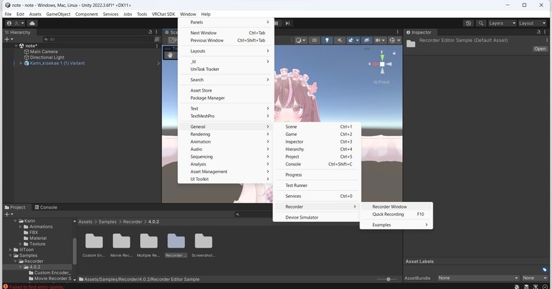Click the Pause button in the toolbar
Viewport: 552px width, 289px height.
click(277, 23)
